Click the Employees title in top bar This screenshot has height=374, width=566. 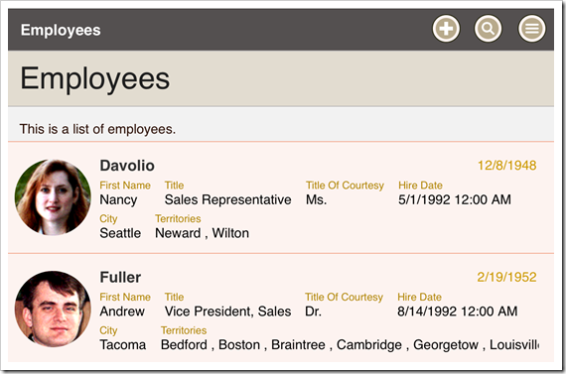(x=61, y=30)
